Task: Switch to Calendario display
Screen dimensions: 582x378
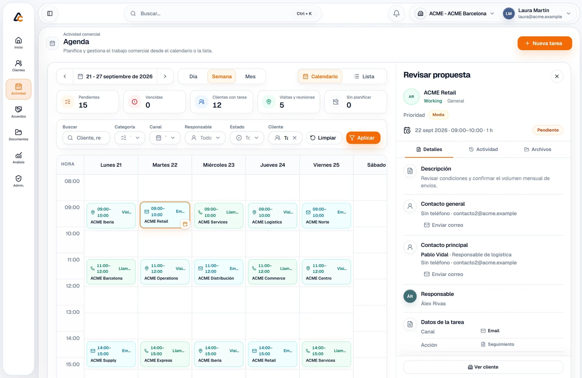Action: coord(320,76)
